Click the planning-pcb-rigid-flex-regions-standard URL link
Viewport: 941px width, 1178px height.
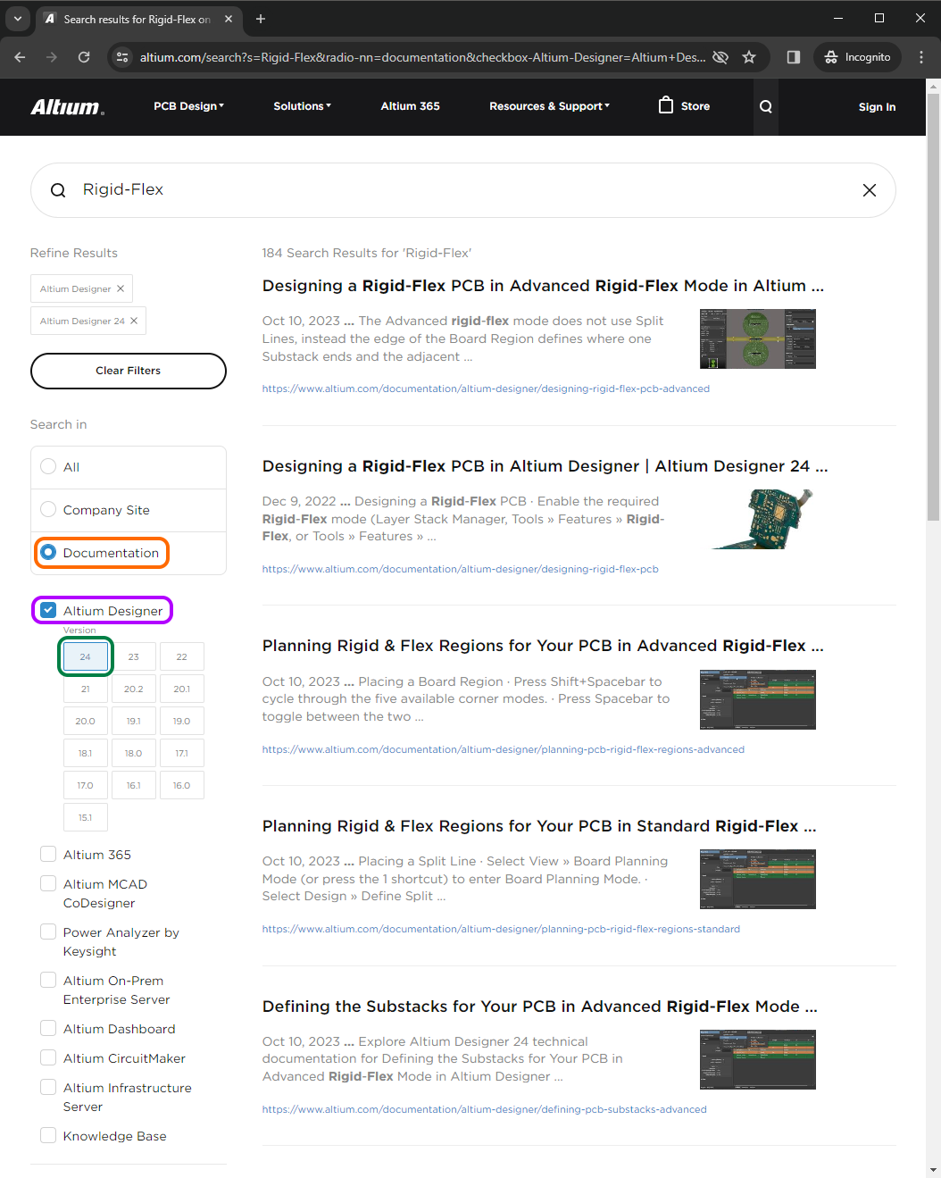click(x=501, y=929)
